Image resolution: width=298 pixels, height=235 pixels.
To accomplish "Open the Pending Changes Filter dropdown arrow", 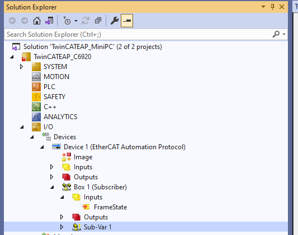I will [76, 21].
